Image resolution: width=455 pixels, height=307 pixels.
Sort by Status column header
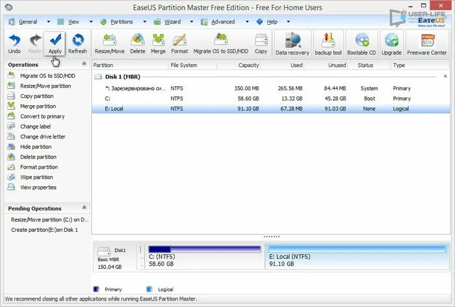(x=369, y=65)
